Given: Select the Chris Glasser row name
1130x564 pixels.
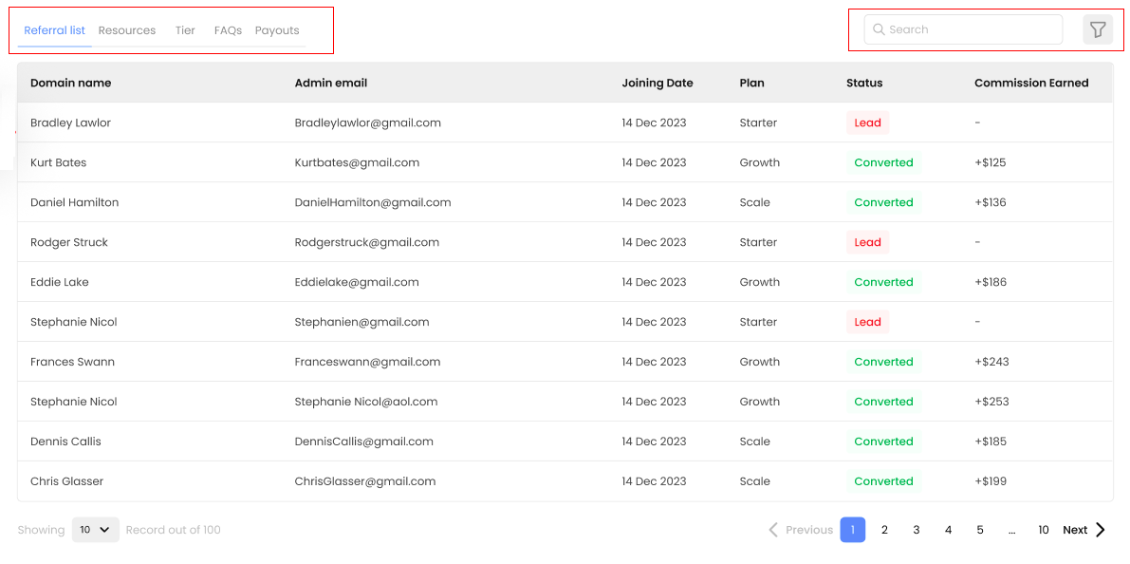Looking at the screenshot, I should (66, 481).
